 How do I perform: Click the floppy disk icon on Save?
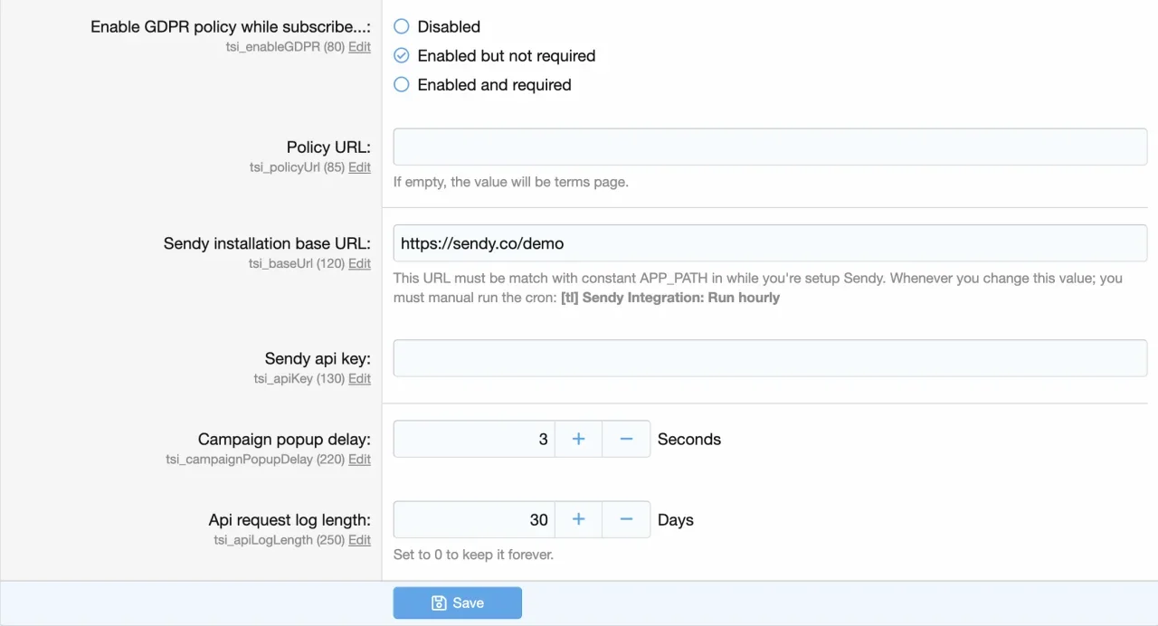439,602
